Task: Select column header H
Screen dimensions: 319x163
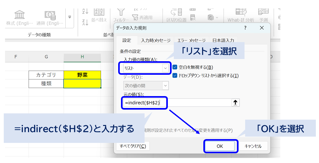Action: click(x=82, y=57)
